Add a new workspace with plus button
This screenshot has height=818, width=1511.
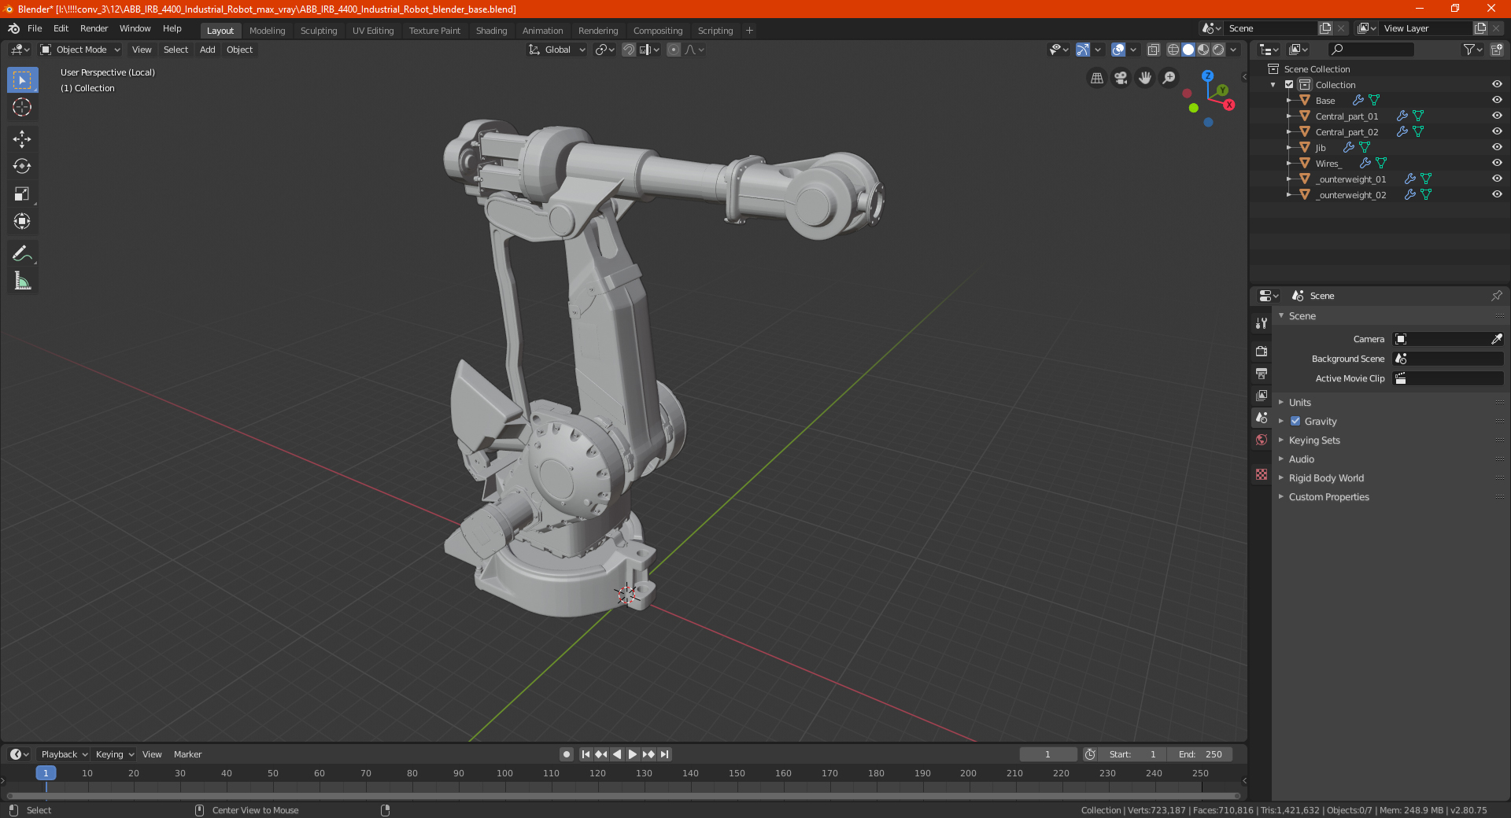(x=749, y=31)
